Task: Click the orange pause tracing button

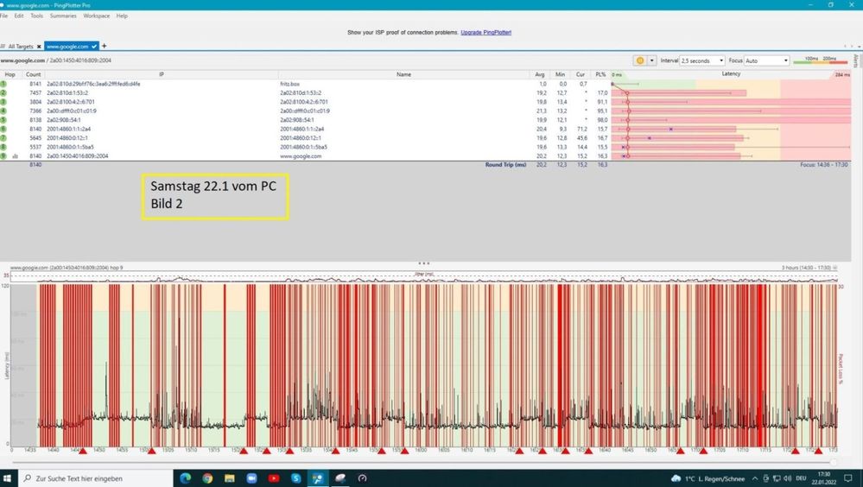Action: click(x=639, y=60)
